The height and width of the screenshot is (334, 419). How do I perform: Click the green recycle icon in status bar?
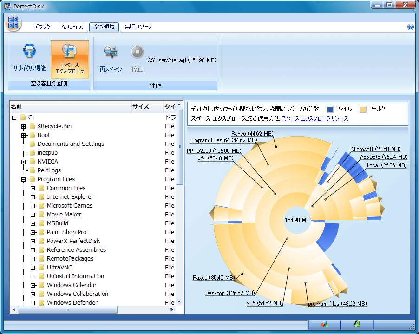tap(357, 324)
